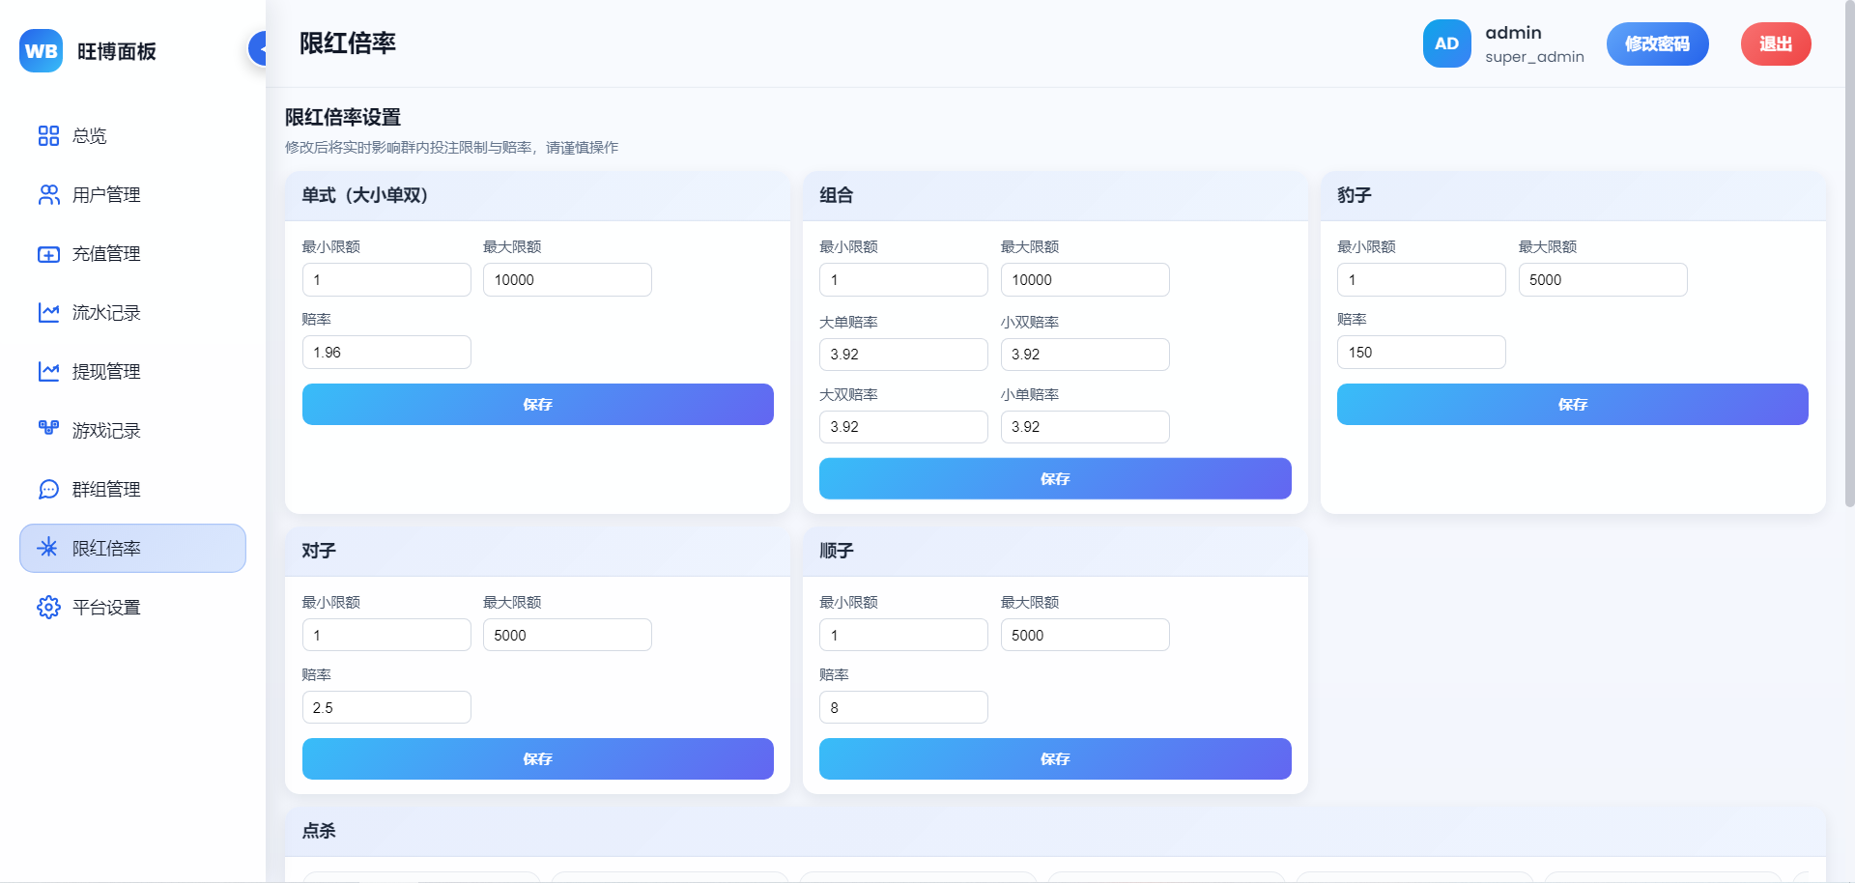Click the red 退出 logout button
The width and height of the screenshot is (1855, 883).
click(1775, 44)
